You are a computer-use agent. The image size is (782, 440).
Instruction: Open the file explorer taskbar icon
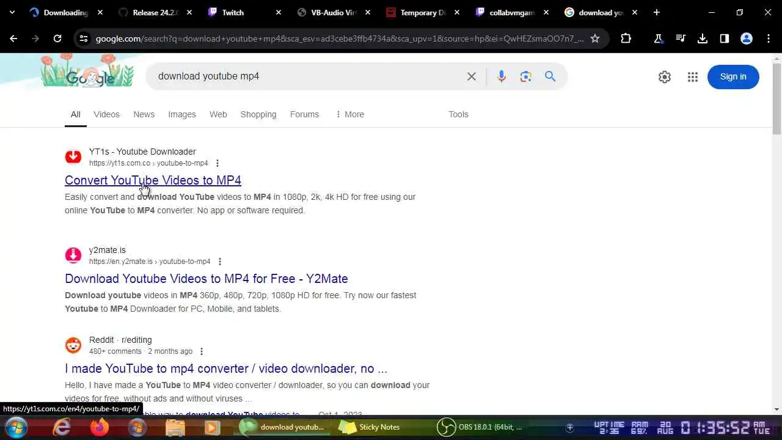point(175,427)
